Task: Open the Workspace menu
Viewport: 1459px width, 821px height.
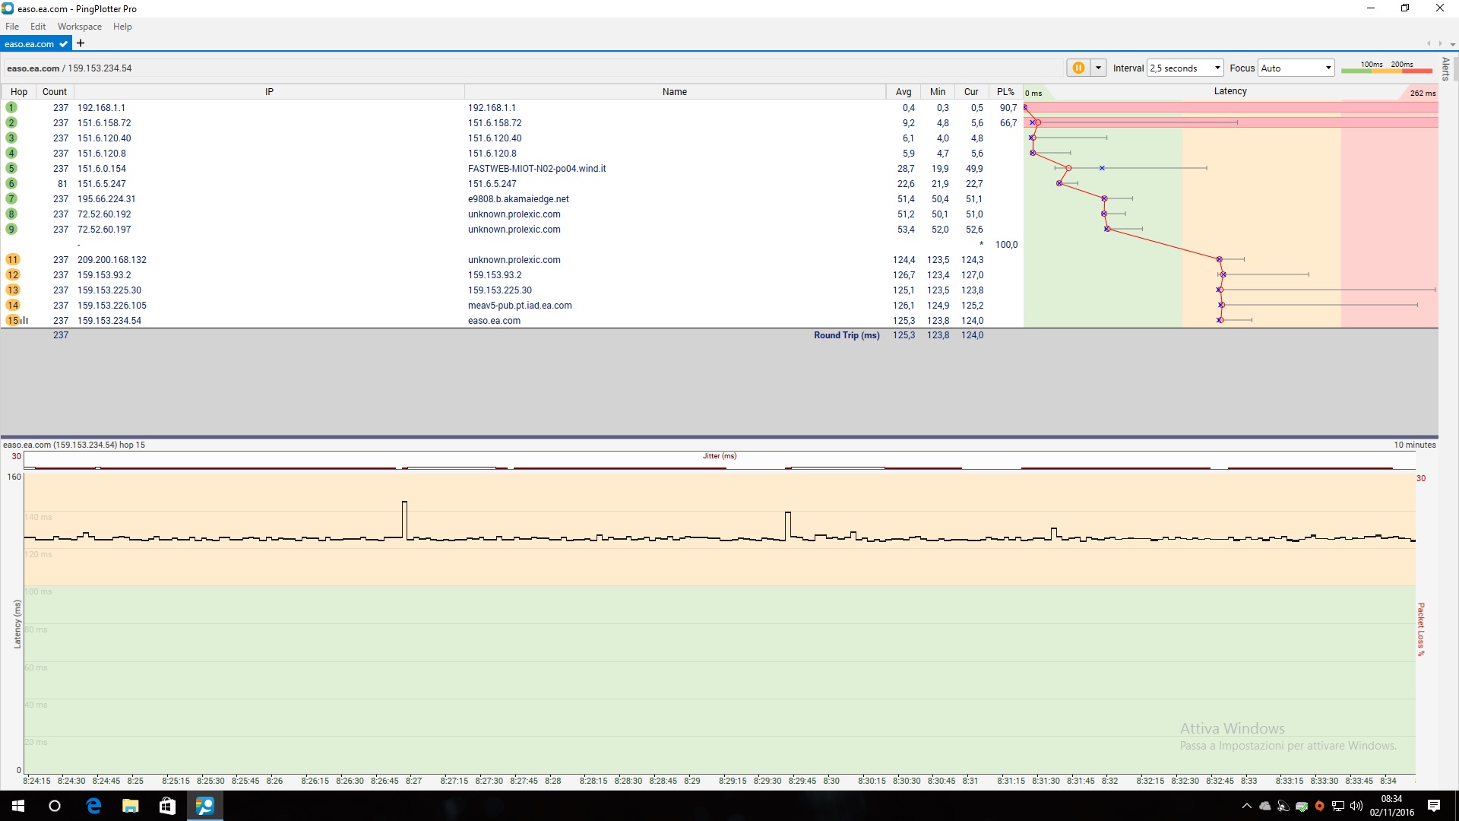Action: (x=79, y=27)
